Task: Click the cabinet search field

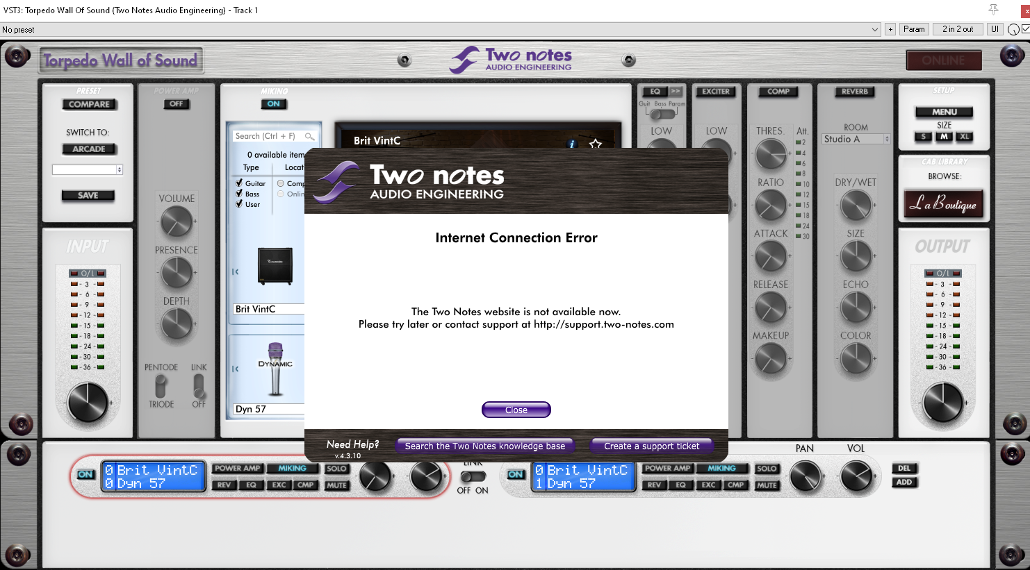Action: click(x=275, y=136)
